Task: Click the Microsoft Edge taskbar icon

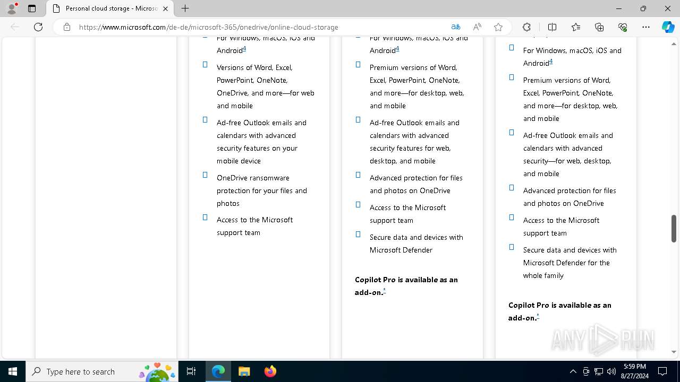Action: pyautogui.click(x=218, y=371)
